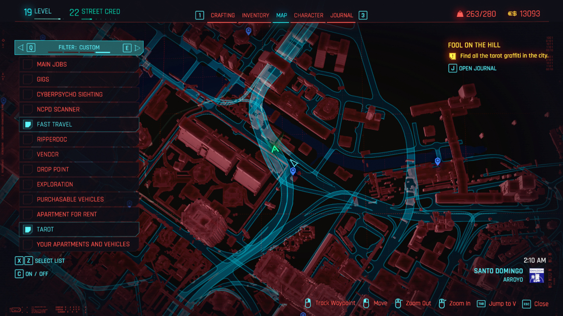Click the eurodollar currency icon
The image size is (563, 316).
click(x=512, y=14)
